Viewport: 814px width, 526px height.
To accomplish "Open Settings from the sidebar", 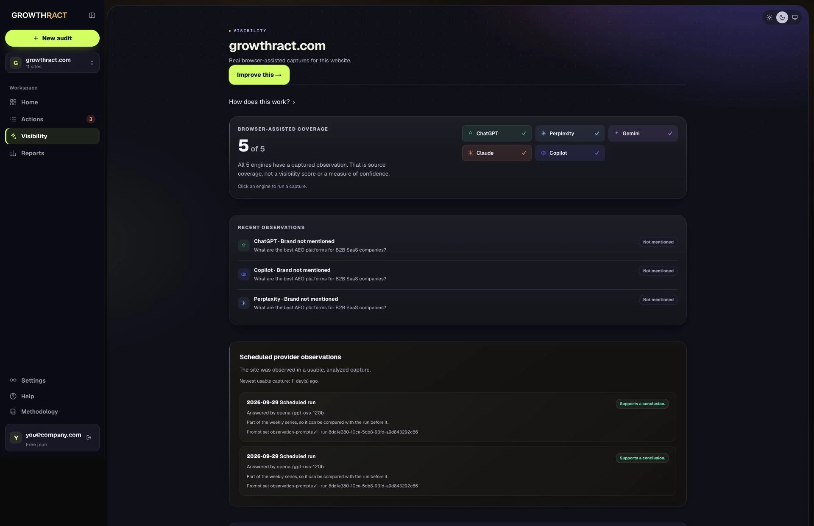I will pyautogui.click(x=52, y=381).
